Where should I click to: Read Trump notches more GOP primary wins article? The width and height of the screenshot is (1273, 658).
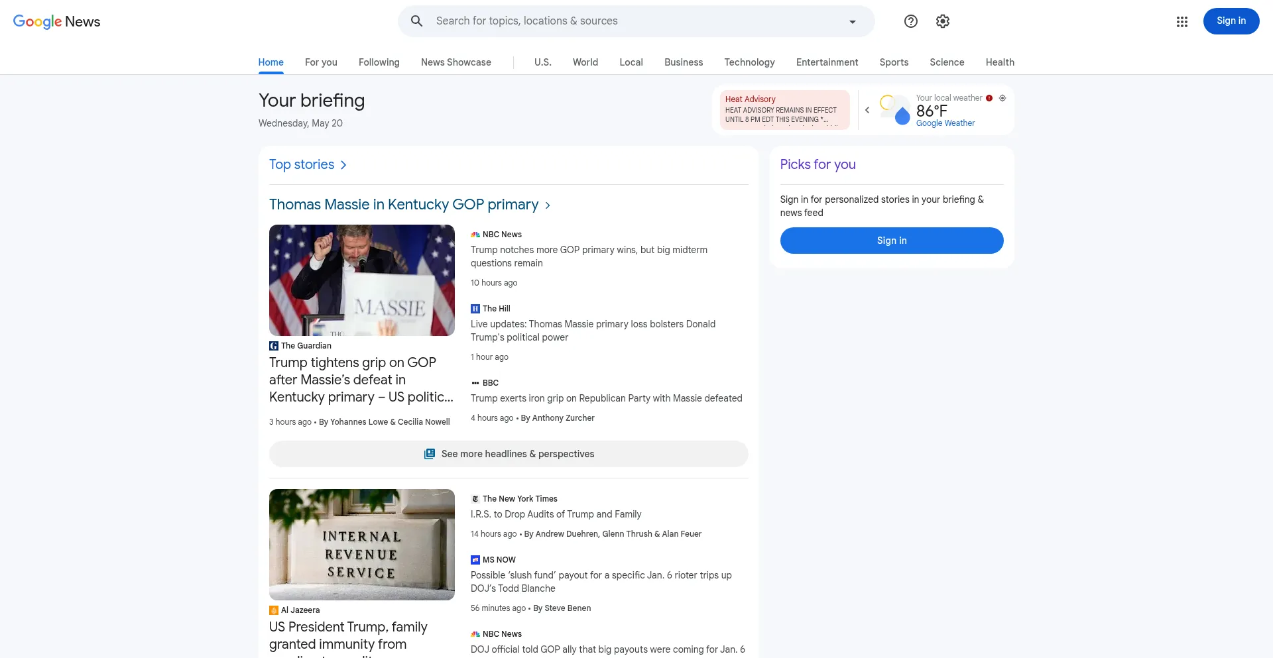pos(589,256)
